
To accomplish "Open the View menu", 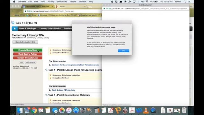I will 43,2.
